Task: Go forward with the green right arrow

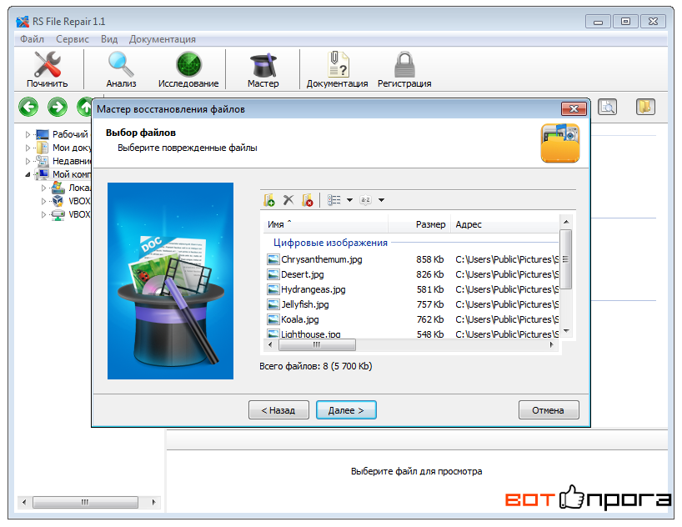Action: [58, 107]
